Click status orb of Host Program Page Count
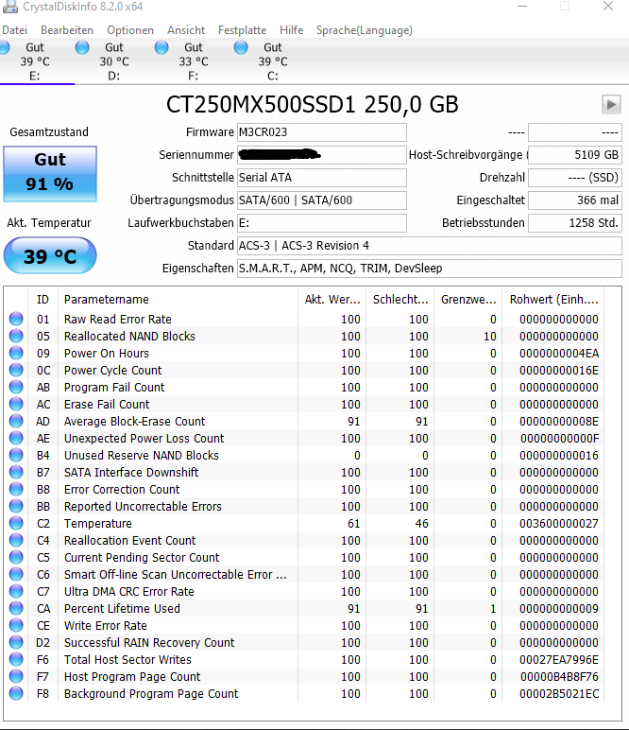 tap(16, 676)
